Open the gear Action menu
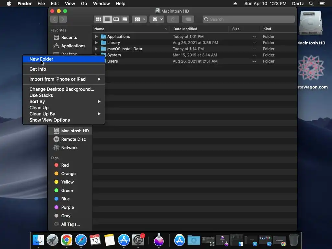This screenshot has width=332, height=249. point(157,19)
